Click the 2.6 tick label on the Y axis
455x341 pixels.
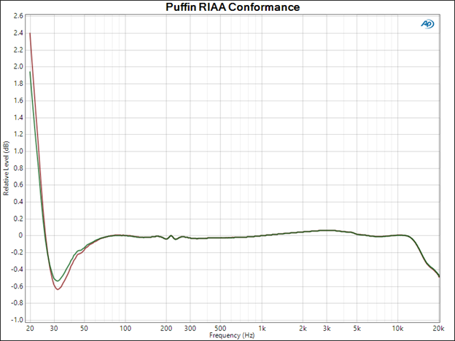18,16
